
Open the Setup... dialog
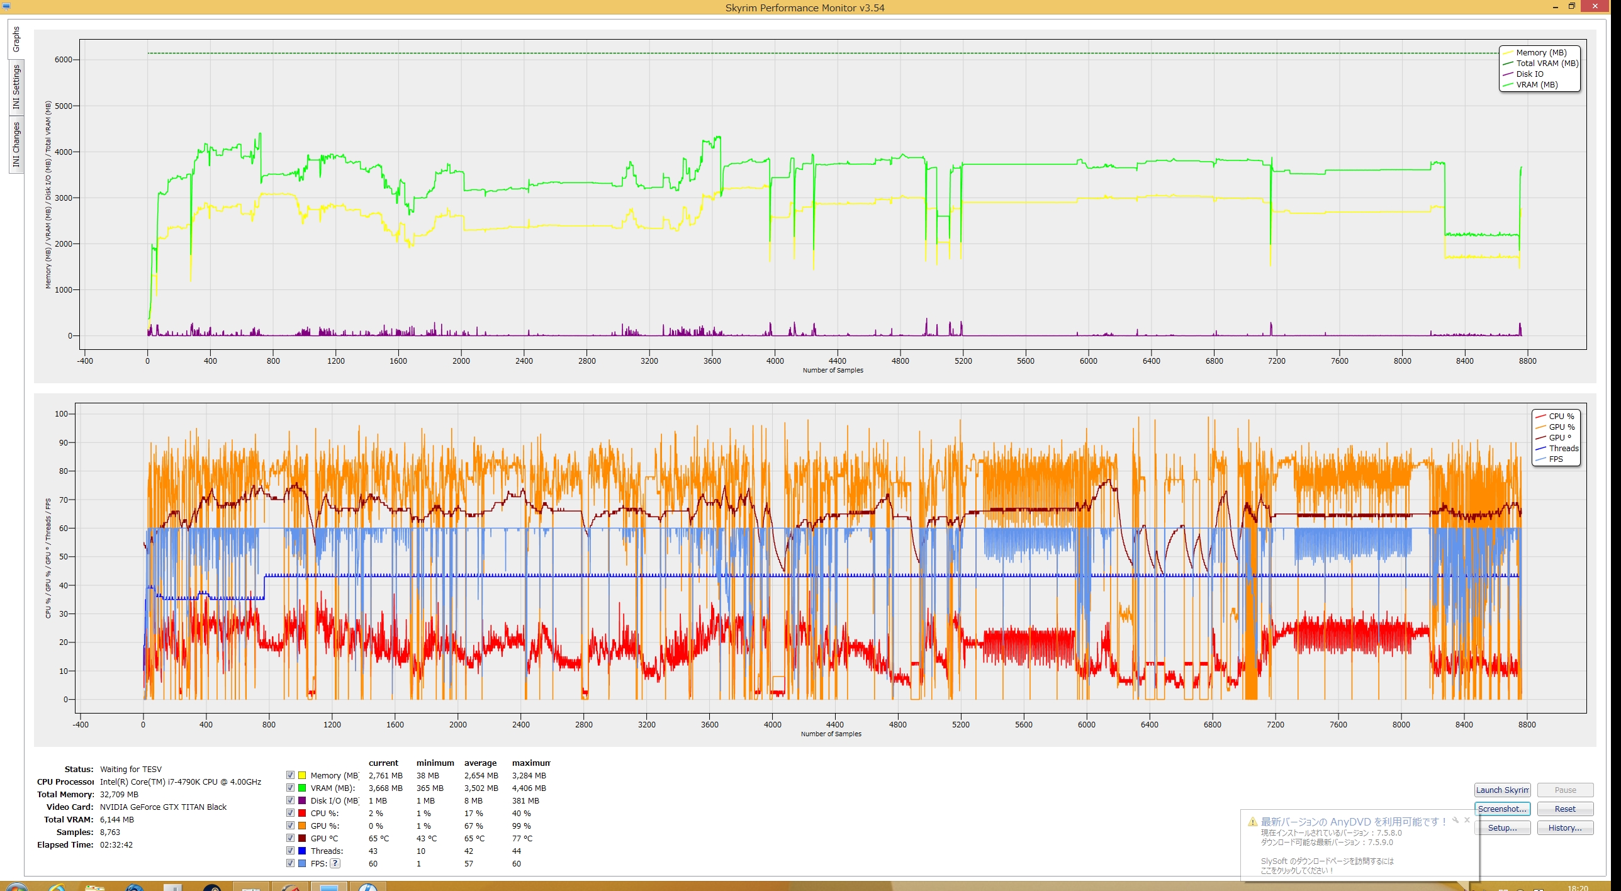click(1502, 827)
